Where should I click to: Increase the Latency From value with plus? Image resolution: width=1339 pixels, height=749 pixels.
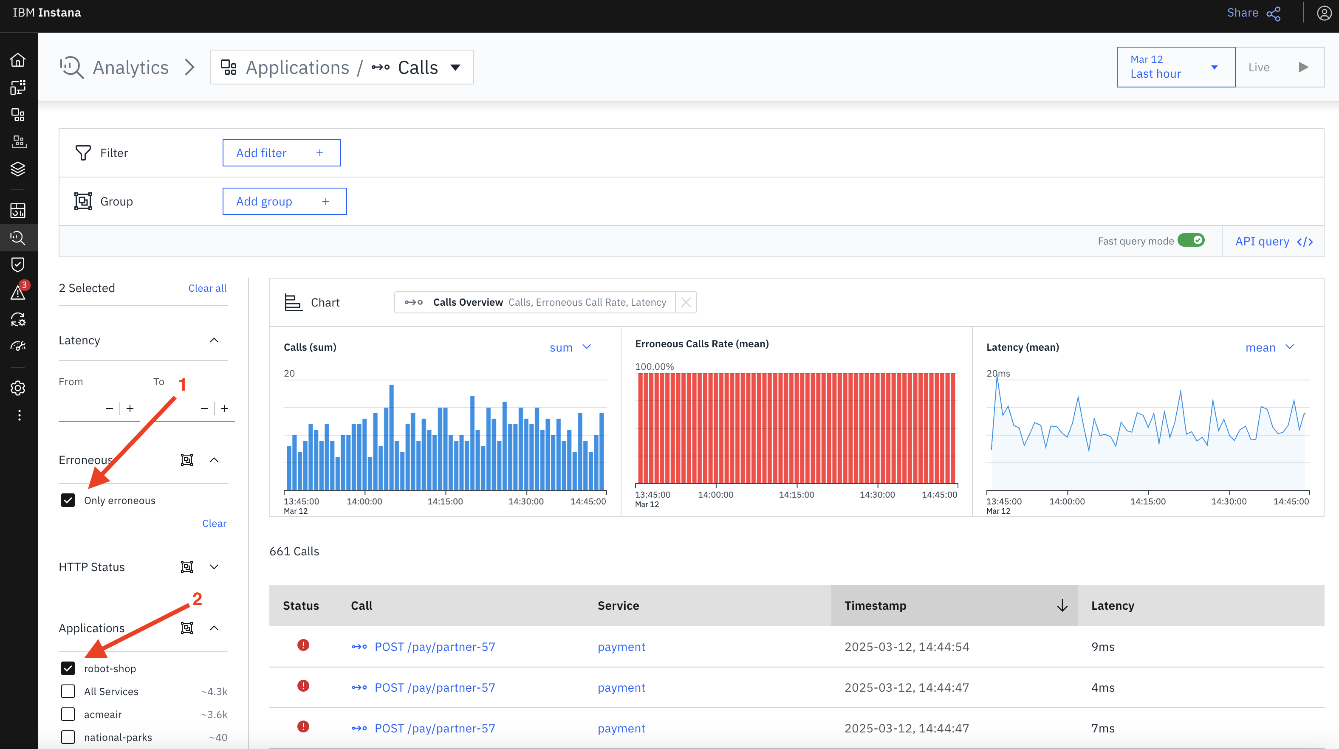click(130, 409)
